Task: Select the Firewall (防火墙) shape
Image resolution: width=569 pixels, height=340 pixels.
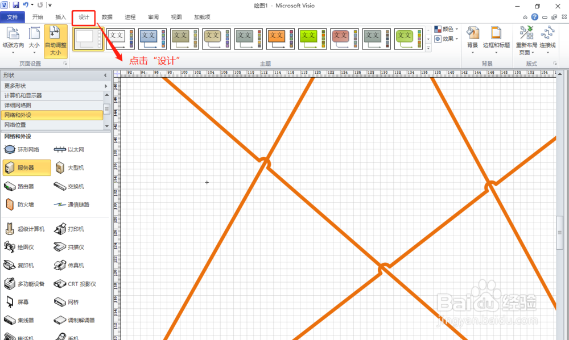Action: [19, 204]
